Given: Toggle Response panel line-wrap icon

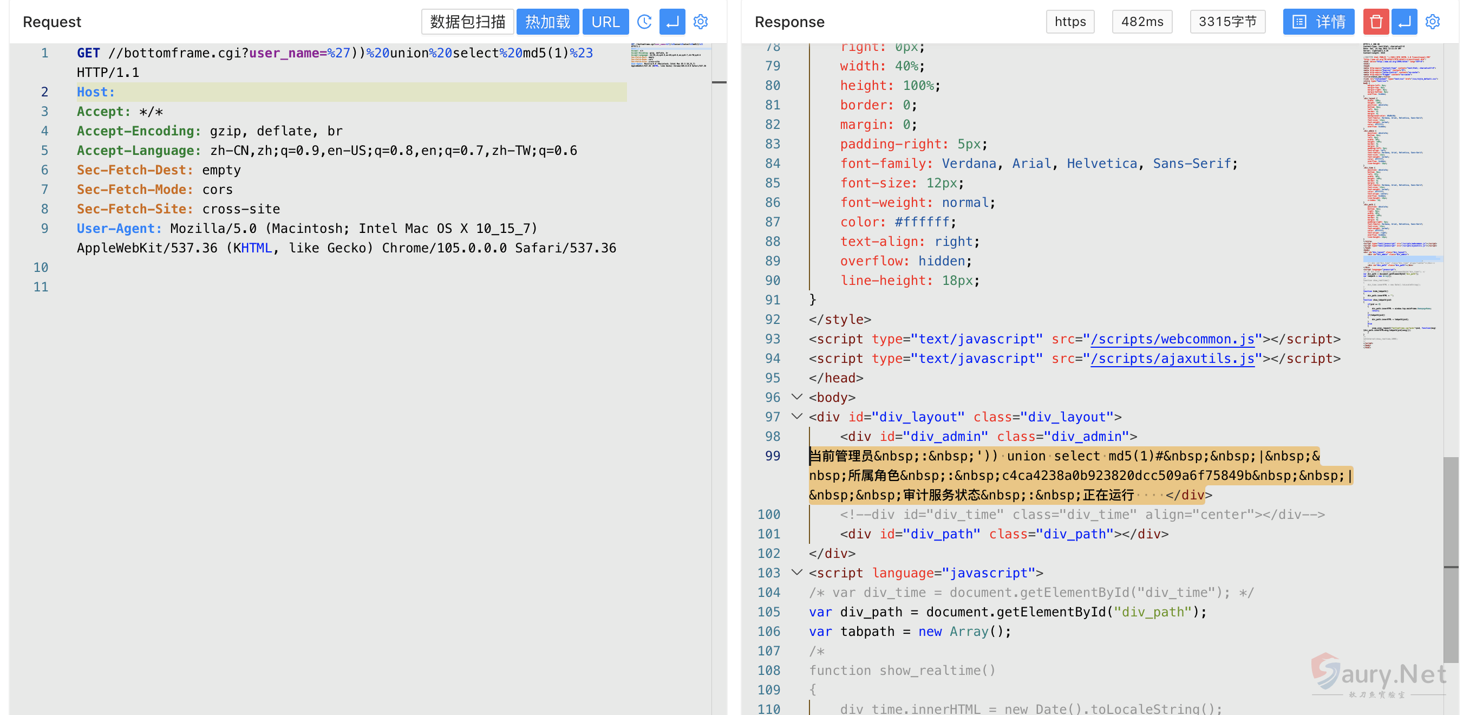Looking at the screenshot, I should [1404, 22].
